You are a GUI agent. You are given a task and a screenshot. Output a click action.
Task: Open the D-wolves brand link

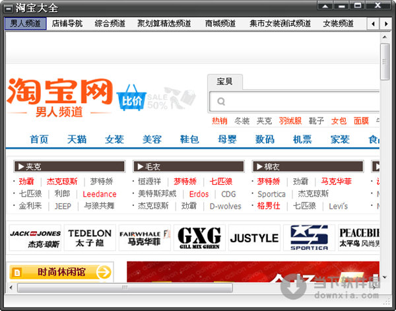tap(226, 207)
